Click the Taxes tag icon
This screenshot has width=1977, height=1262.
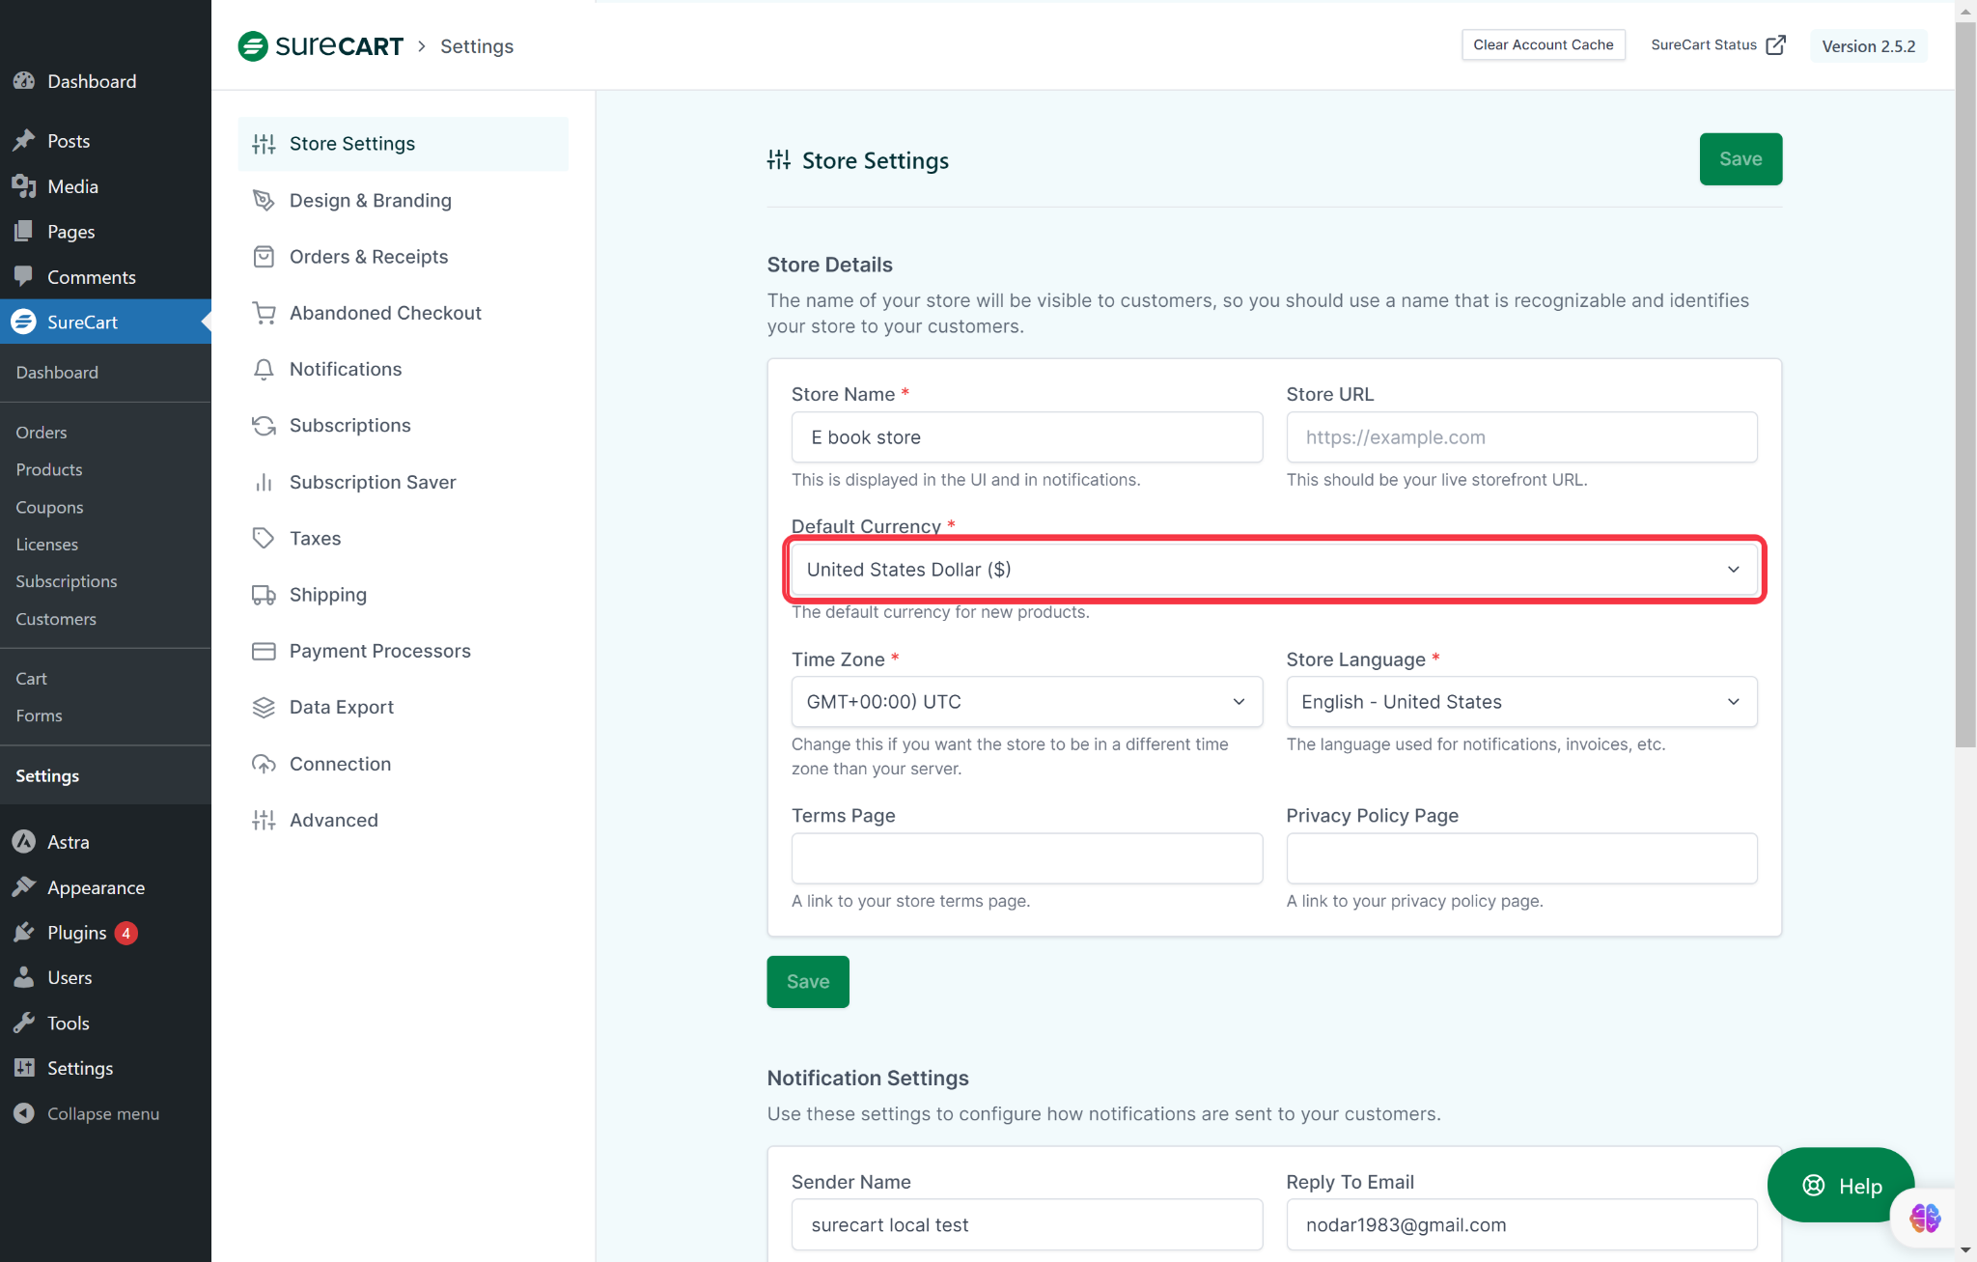[263, 538]
